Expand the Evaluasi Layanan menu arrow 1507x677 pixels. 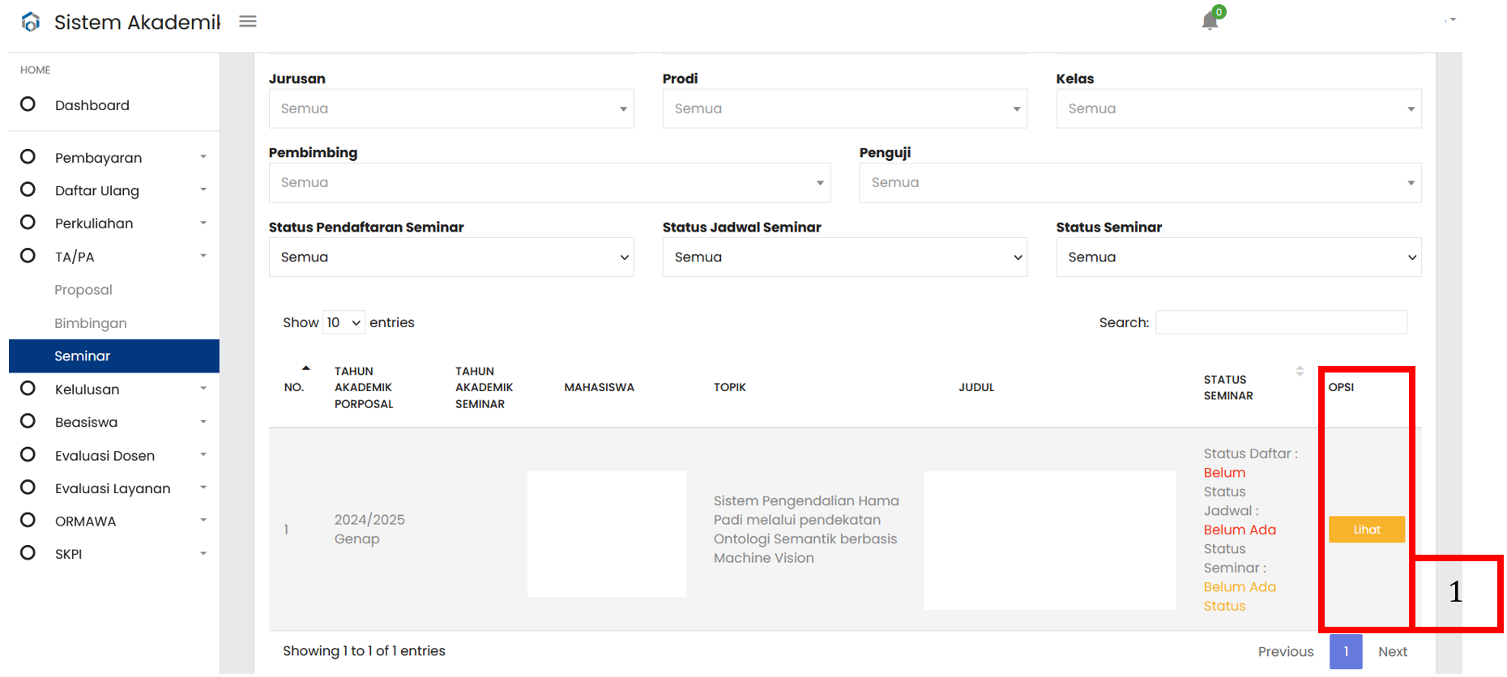pos(203,488)
